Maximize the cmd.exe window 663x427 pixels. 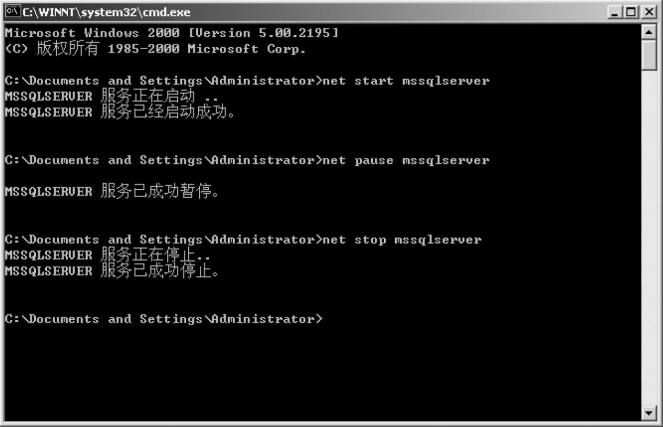click(x=632, y=12)
